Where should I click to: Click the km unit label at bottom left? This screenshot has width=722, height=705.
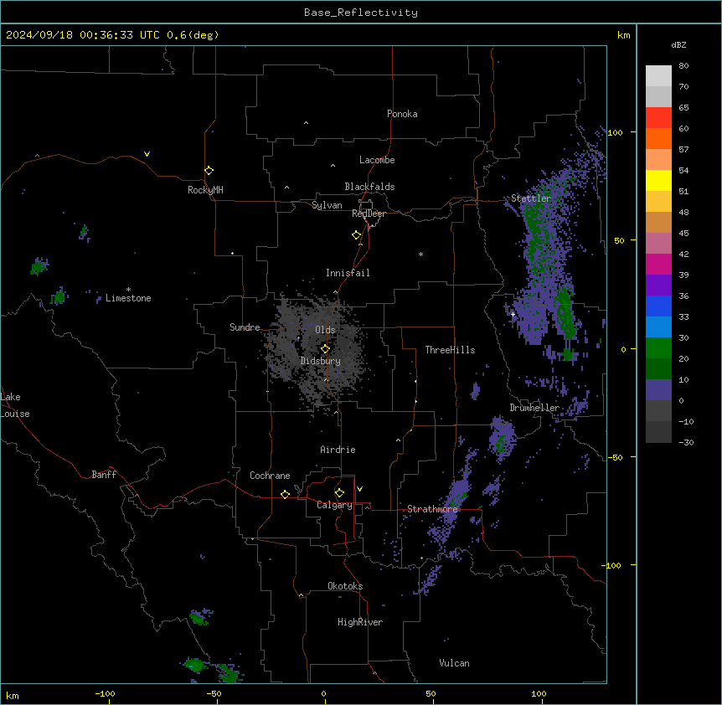12,696
